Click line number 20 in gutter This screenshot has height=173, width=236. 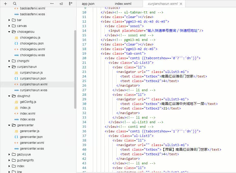tap(84, 58)
